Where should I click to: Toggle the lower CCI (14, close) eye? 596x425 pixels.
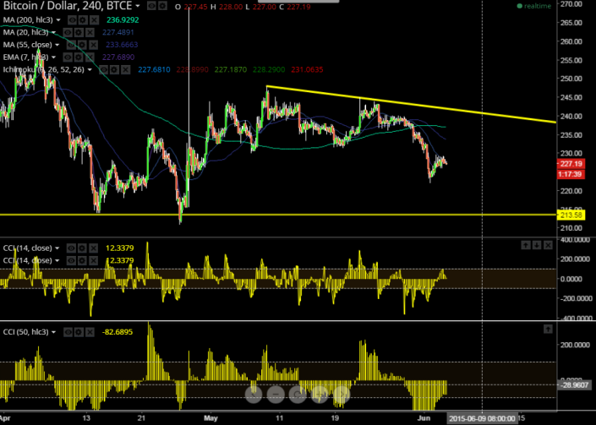[71, 260]
